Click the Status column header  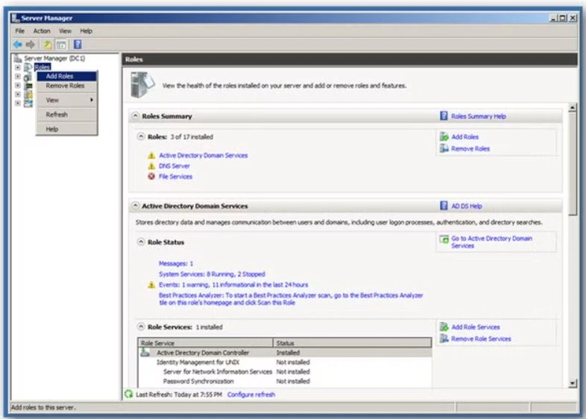pos(353,343)
